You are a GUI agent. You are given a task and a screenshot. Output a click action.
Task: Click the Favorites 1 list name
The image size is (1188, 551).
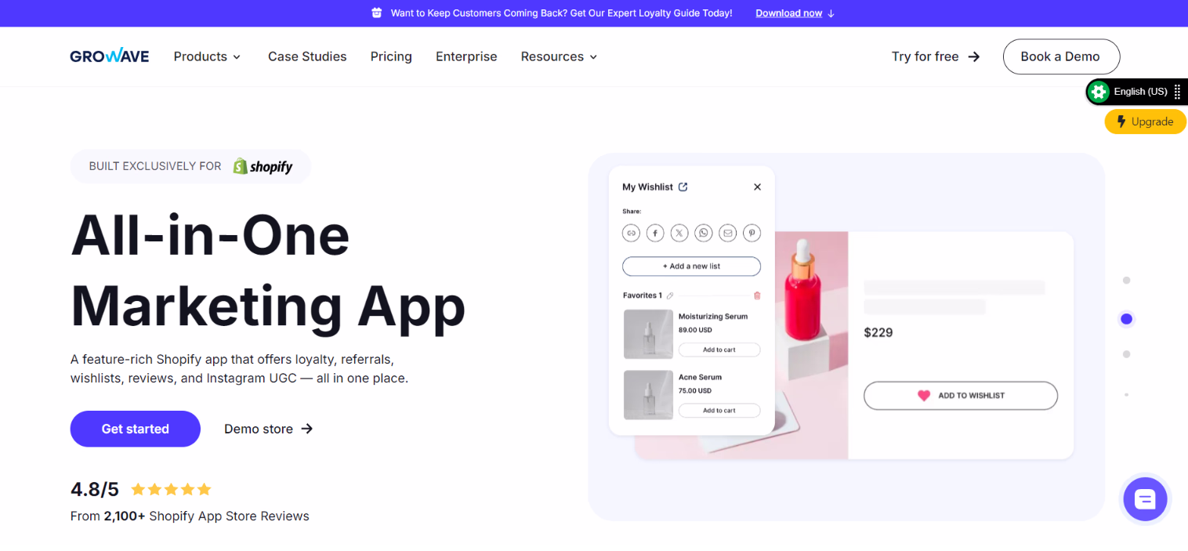click(643, 295)
